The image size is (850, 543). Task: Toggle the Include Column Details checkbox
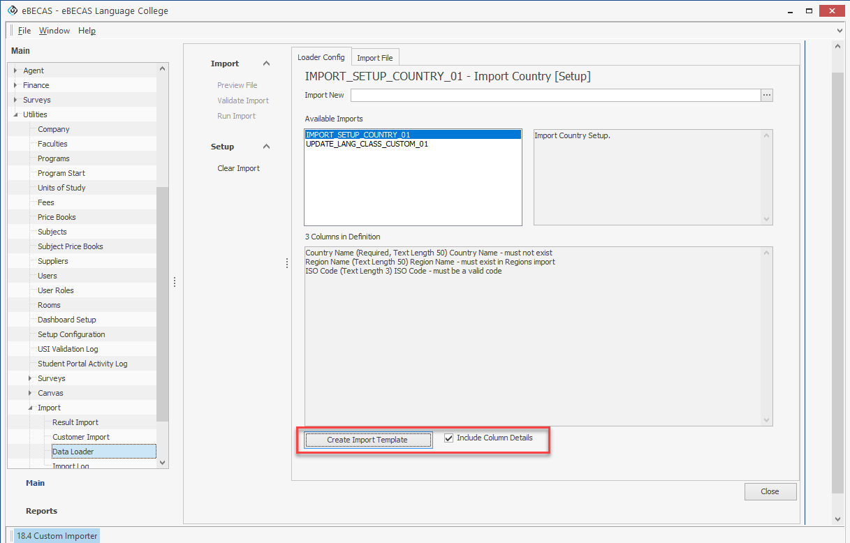pyautogui.click(x=449, y=438)
